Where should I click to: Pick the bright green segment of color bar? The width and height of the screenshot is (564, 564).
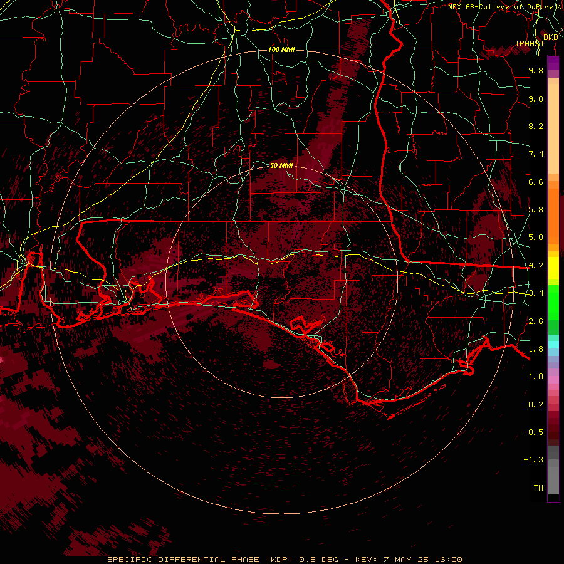pos(553,302)
